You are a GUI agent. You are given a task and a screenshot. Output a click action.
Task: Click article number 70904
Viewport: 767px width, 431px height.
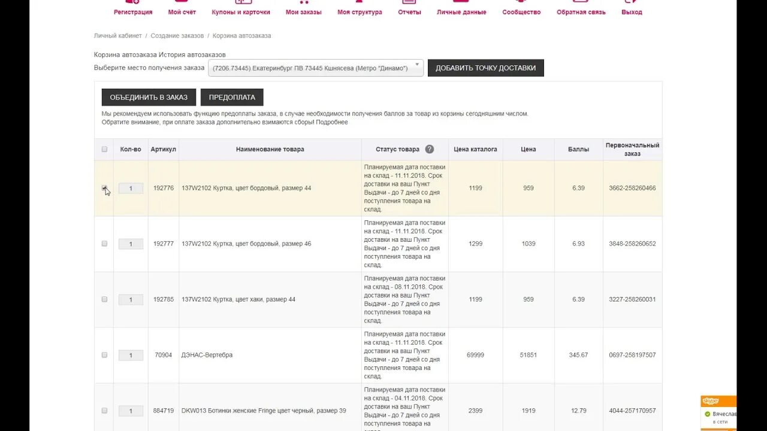point(164,355)
